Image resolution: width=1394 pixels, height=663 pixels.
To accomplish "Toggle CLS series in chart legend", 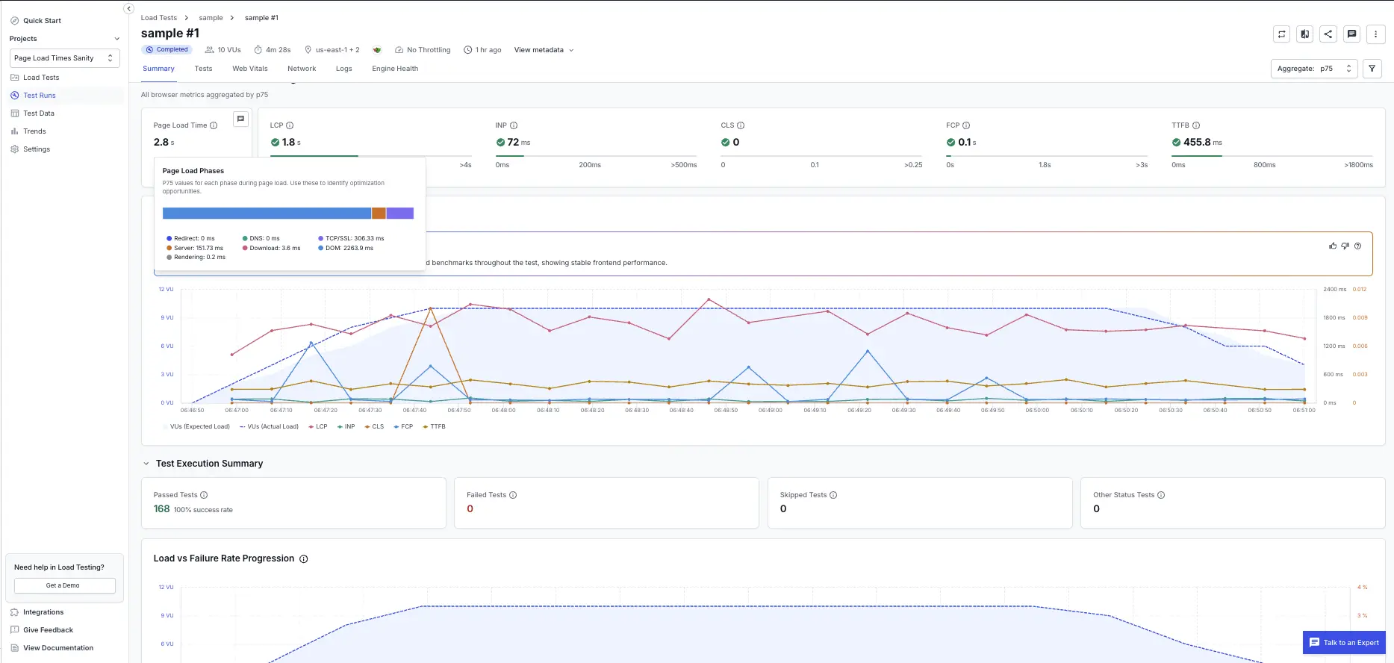I will pyautogui.click(x=374, y=427).
